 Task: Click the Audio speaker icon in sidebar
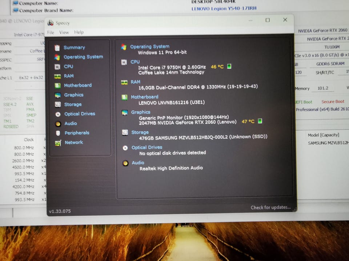58,124
